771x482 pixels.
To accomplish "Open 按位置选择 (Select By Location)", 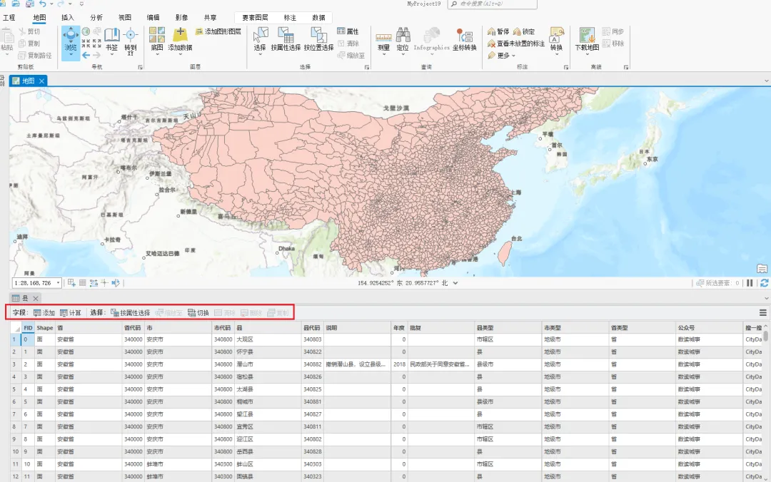I will pos(318,39).
